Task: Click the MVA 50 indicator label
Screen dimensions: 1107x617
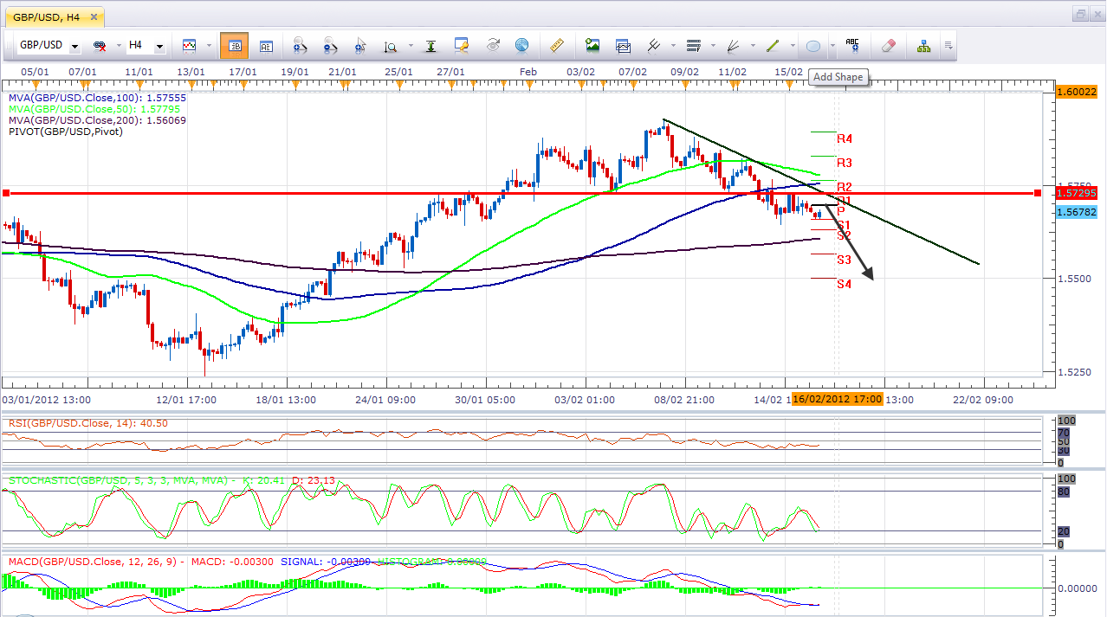Action: [94, 109]
